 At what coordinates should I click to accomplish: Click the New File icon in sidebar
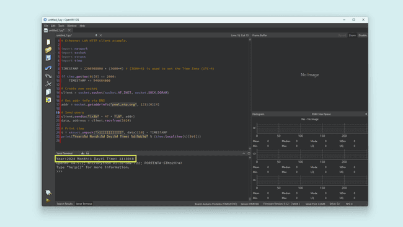point(48,42)
